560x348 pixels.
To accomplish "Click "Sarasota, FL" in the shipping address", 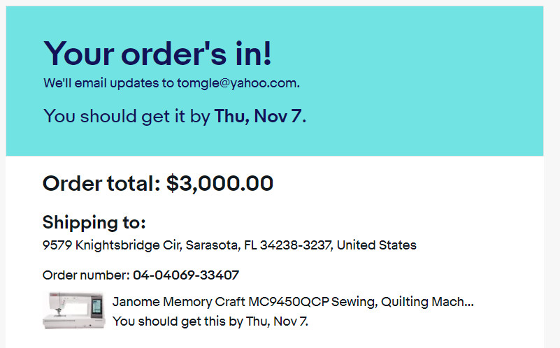I will tap(221, 245).
